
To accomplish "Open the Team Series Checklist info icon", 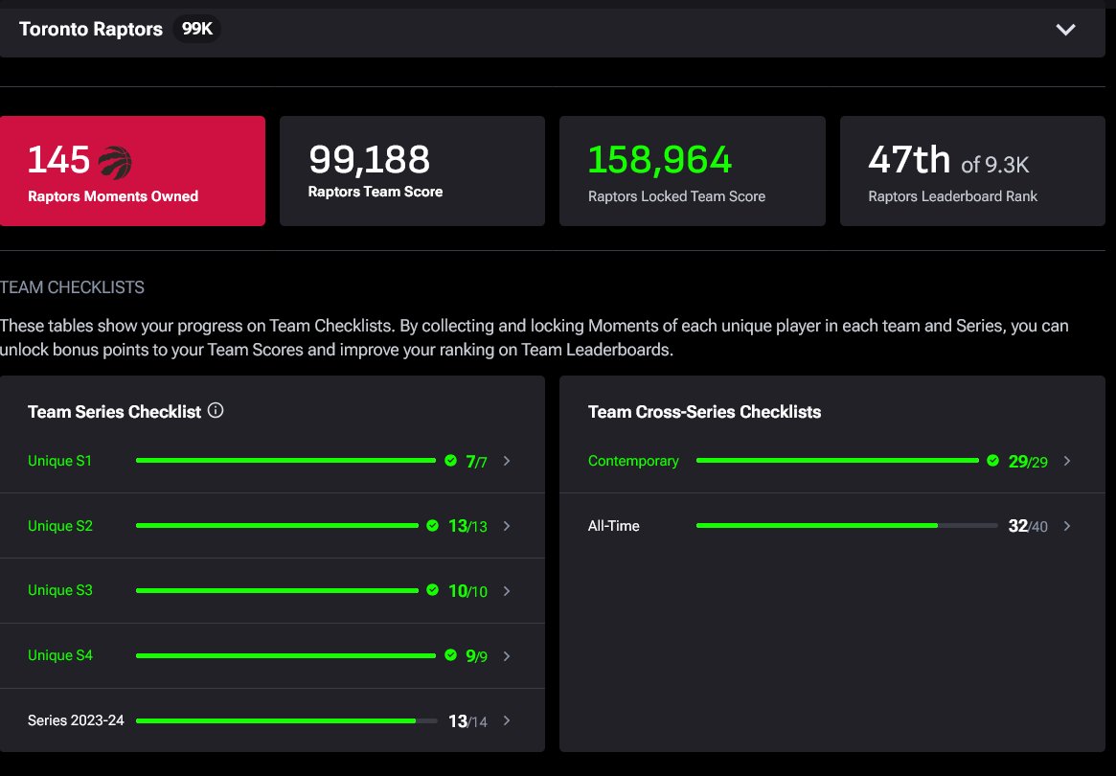I will tap(216, 411).
